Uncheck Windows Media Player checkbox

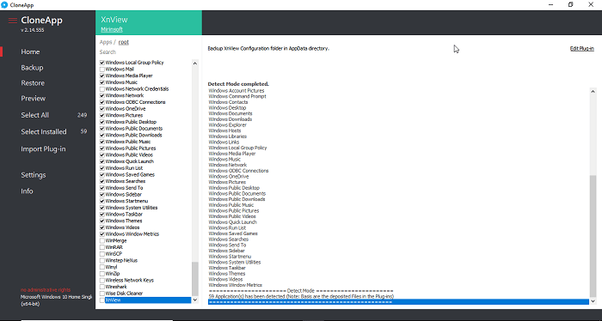pos(102,76)
